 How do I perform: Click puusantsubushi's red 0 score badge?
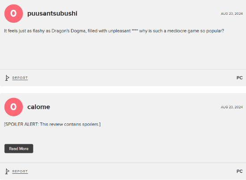tap(14, 14)
